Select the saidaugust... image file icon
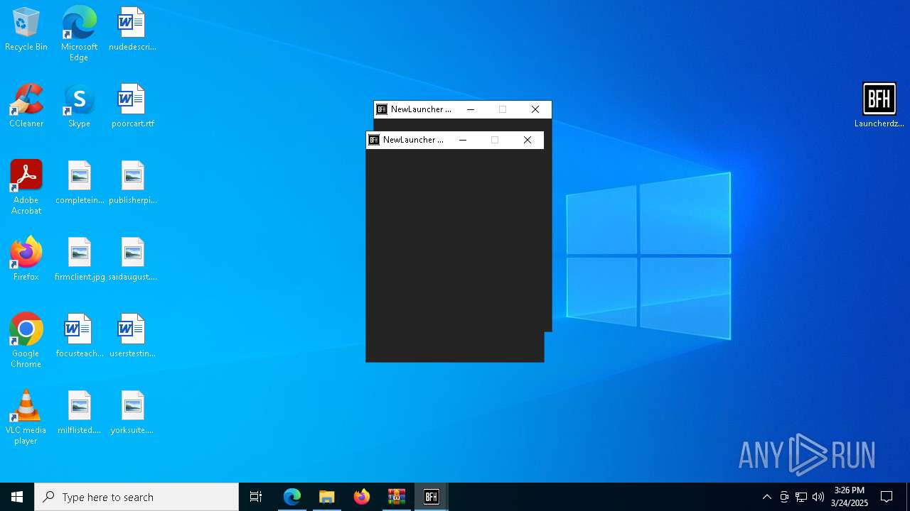The image size is (910, 511). click(132, 260)
